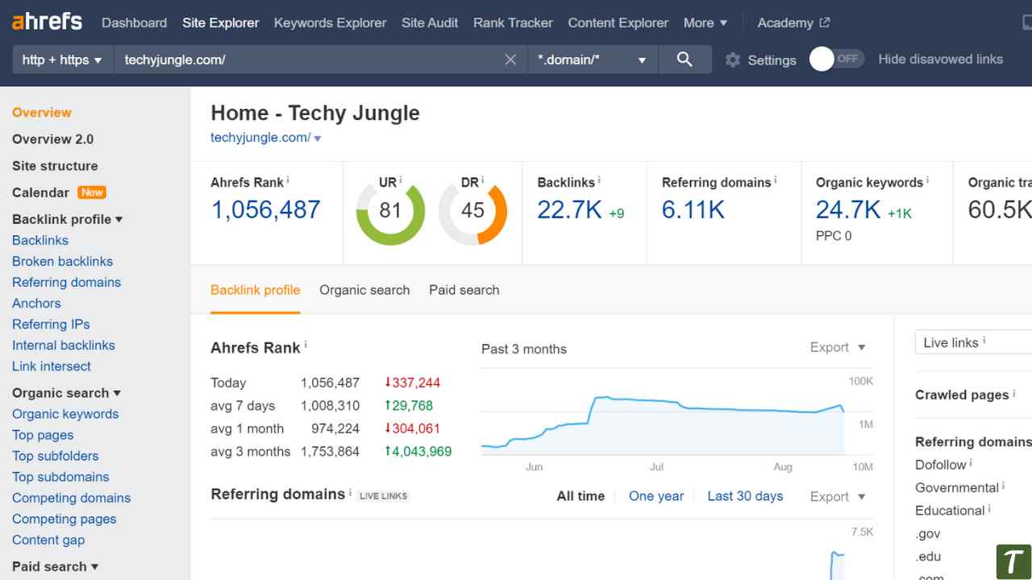Click the 24.7K organic keywords value
The height and width of the screenshot is (580, 1032).
coord(848,209)
